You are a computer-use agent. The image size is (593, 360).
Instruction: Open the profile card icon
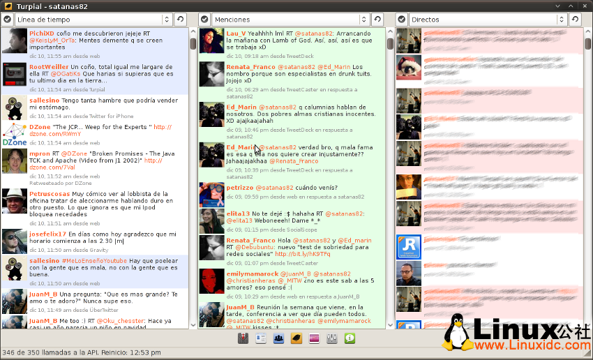click(x=261, y=338)
